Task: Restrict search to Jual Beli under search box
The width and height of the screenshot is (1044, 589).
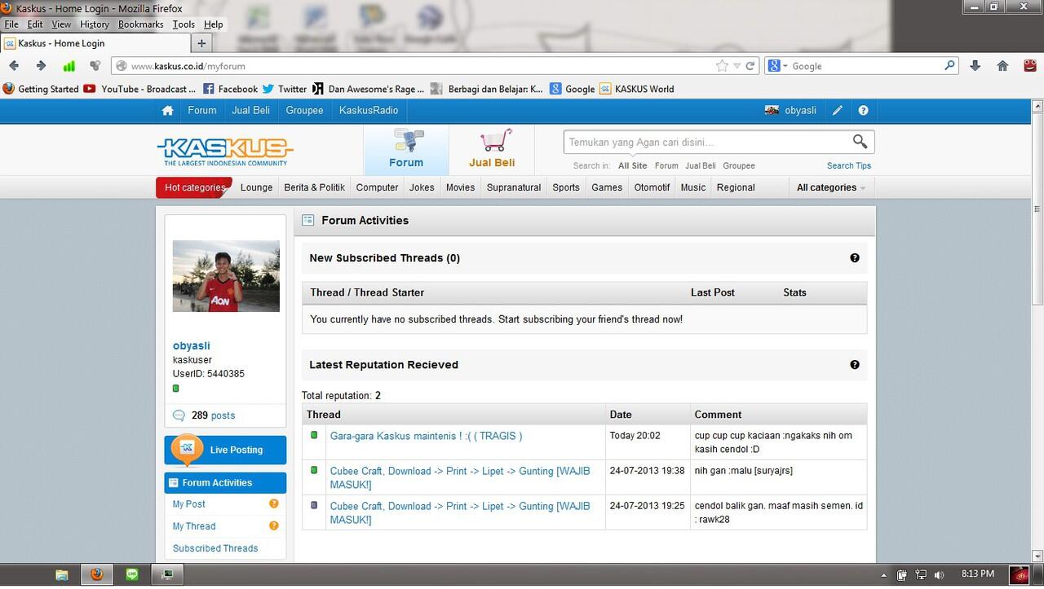Action: pos(701,165)
